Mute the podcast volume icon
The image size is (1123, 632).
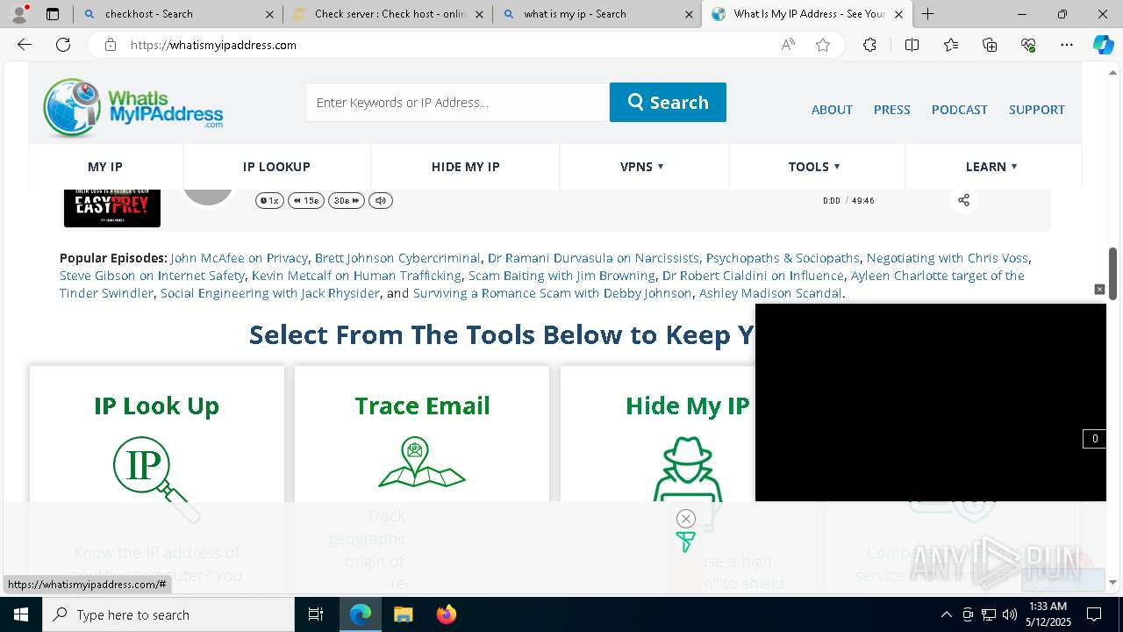381,200
